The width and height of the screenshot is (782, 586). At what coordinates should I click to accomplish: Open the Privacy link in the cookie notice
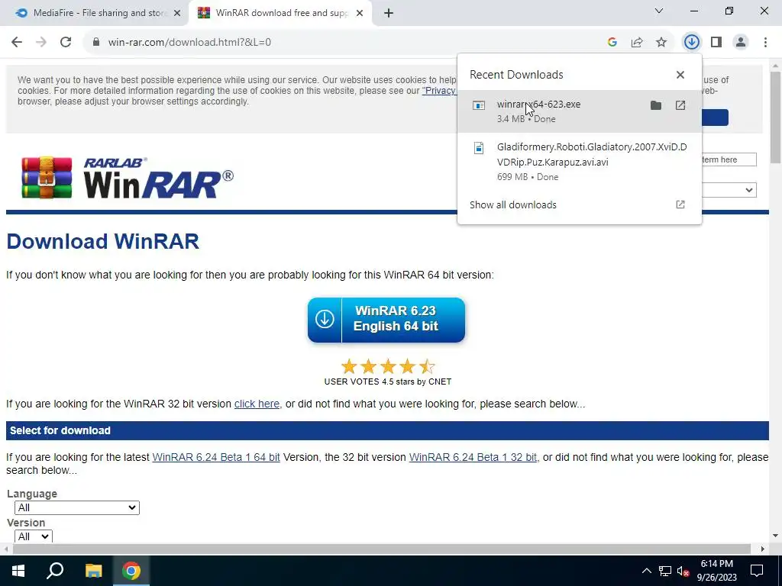439,91
